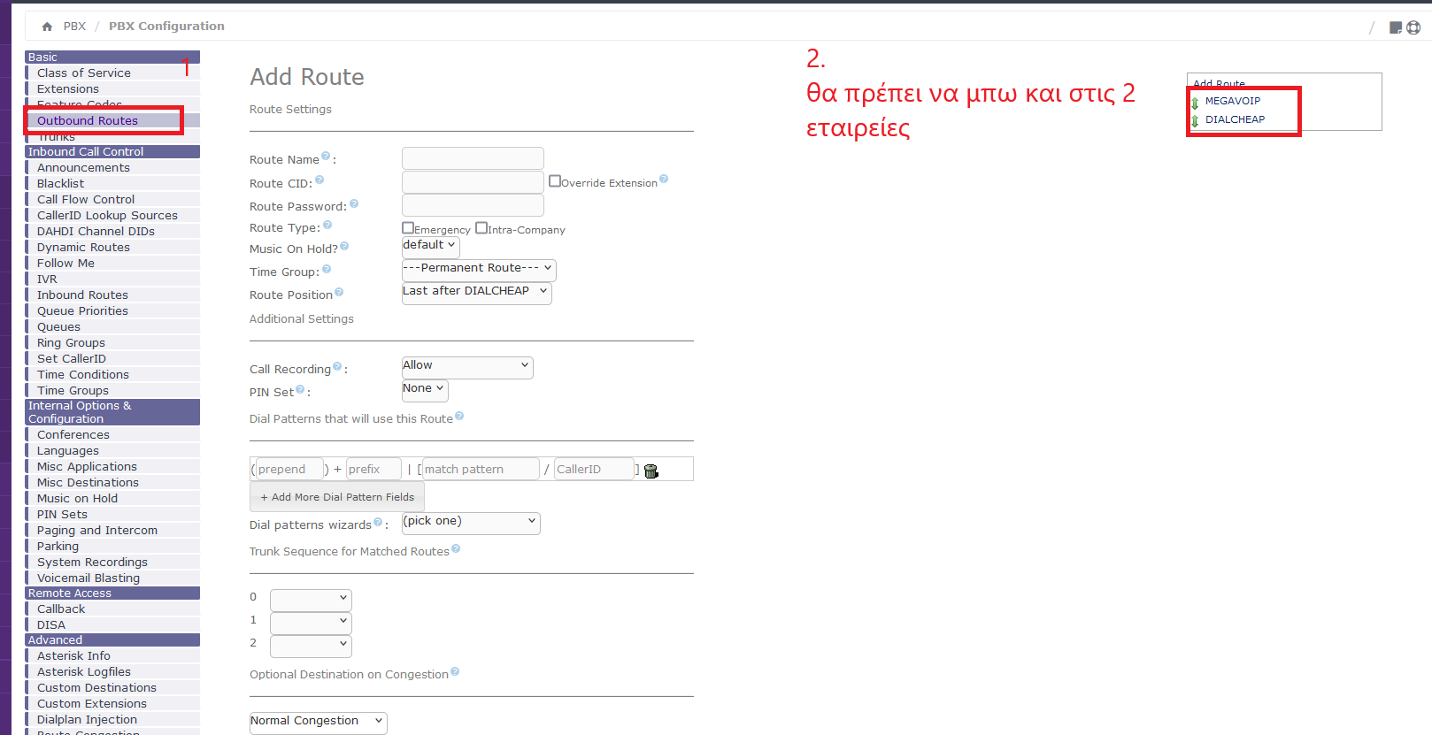
Task: Tick the Intra-Company checkbox
Action: coord(481,228)
